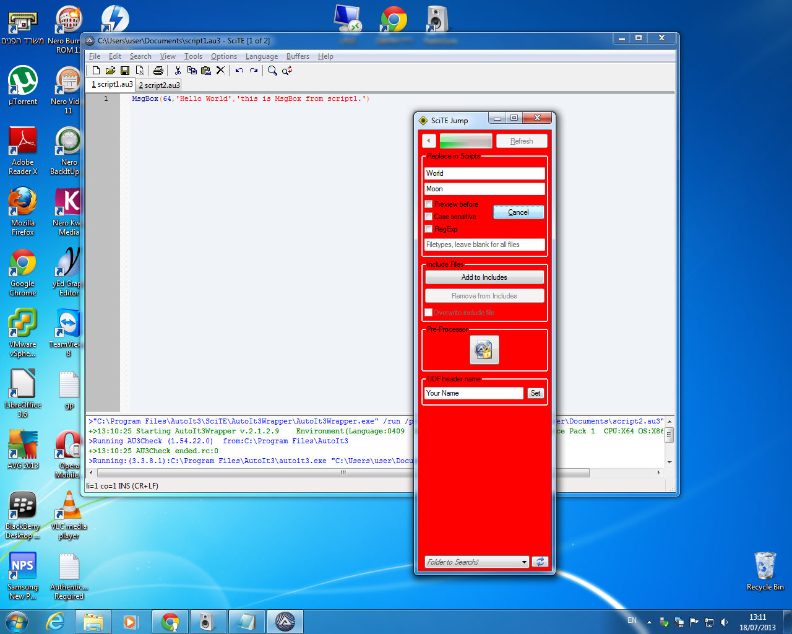Click the Add to Includes button
Image resolution: width=792 pixels, height=634 pixels.
[x=484, y=277]
